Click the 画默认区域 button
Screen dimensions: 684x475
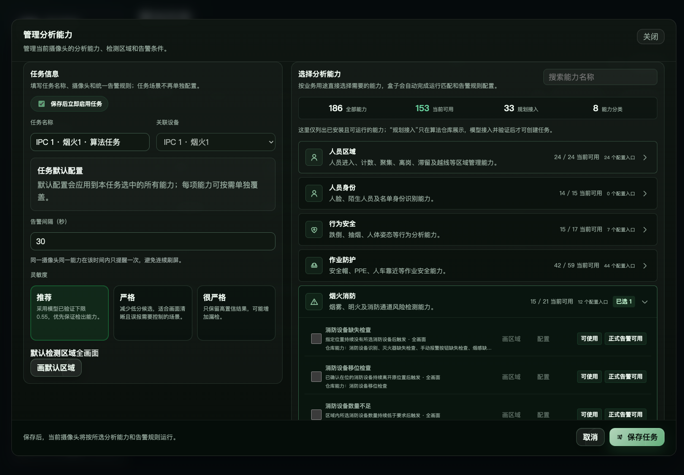tap(56, 368)
